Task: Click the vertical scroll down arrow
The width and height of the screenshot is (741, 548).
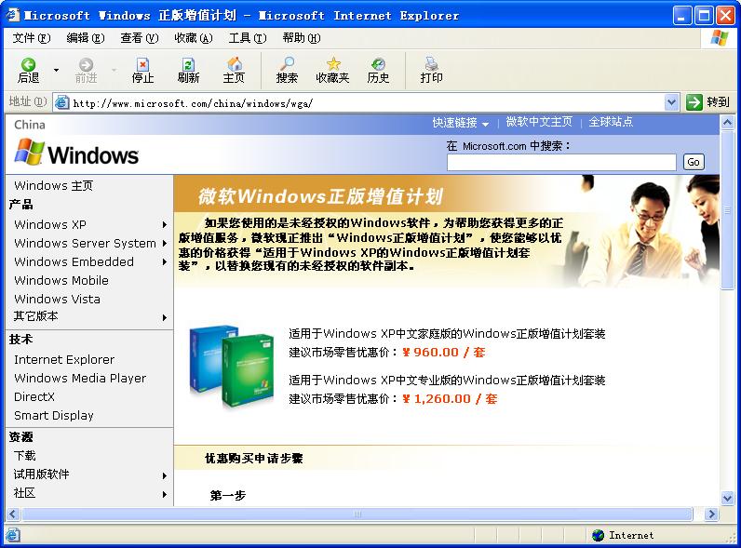Action: coord(727,498)
